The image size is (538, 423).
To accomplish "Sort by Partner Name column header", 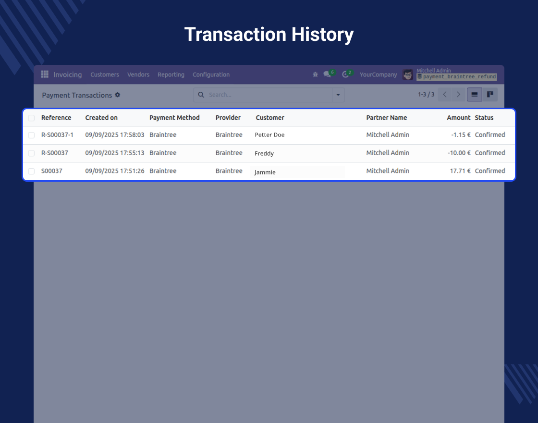I will click(x=387, y=117).
